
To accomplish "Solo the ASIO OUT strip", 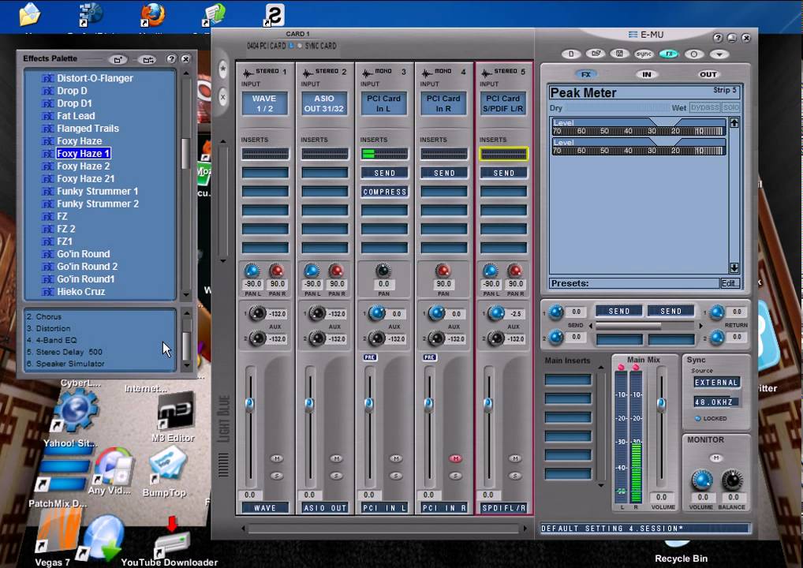I will coord(336,476).
